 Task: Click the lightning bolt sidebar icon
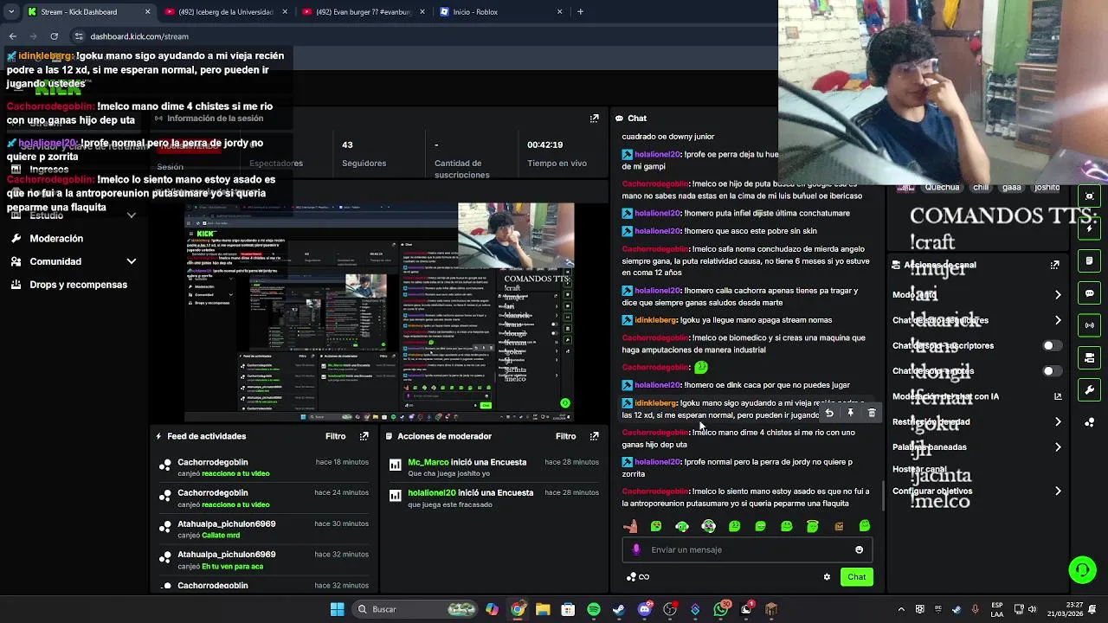point(1090,228)
